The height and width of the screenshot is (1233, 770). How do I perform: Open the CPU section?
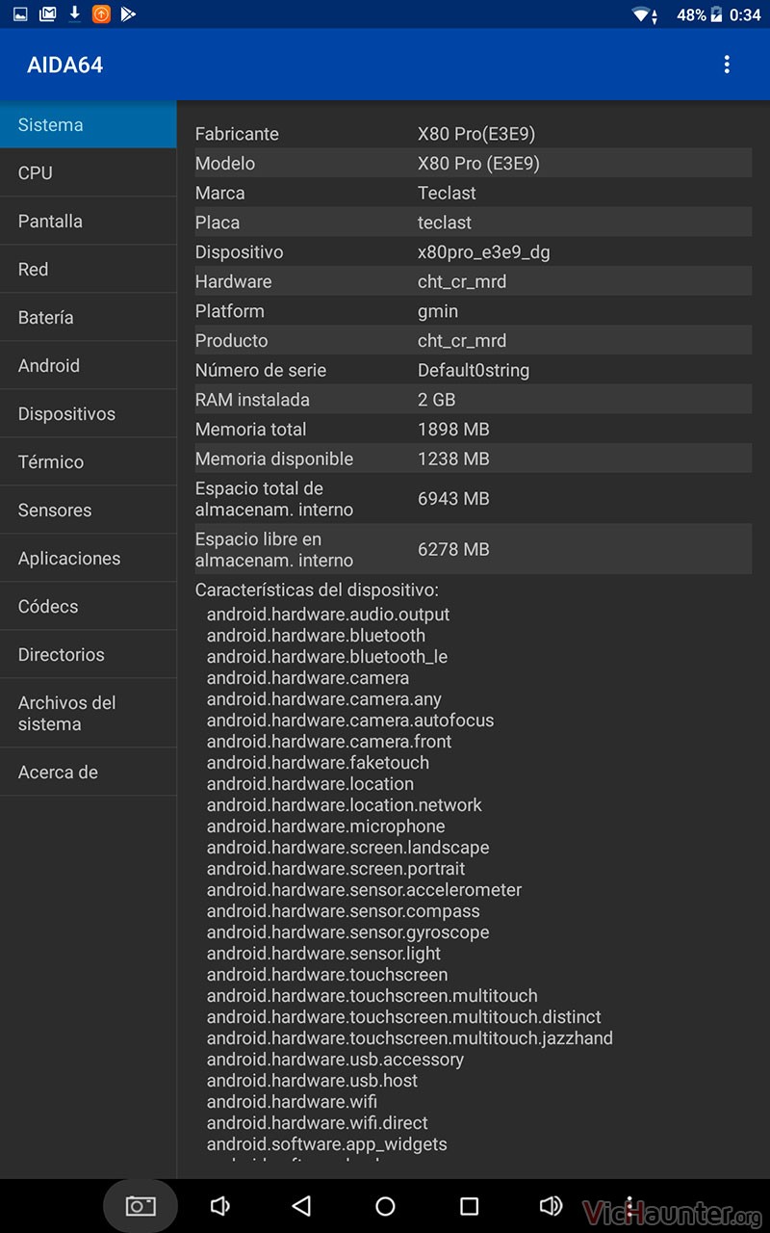click(x=89, y=172)
